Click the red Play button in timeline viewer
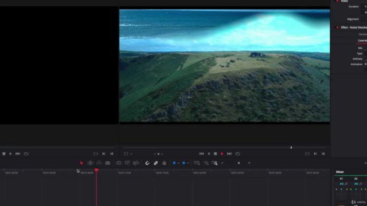 [222, 154]
